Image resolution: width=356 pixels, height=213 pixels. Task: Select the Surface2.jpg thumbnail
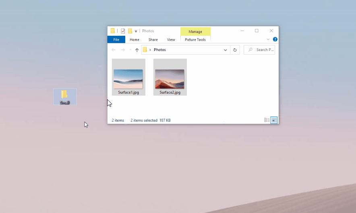click(170, 79)
